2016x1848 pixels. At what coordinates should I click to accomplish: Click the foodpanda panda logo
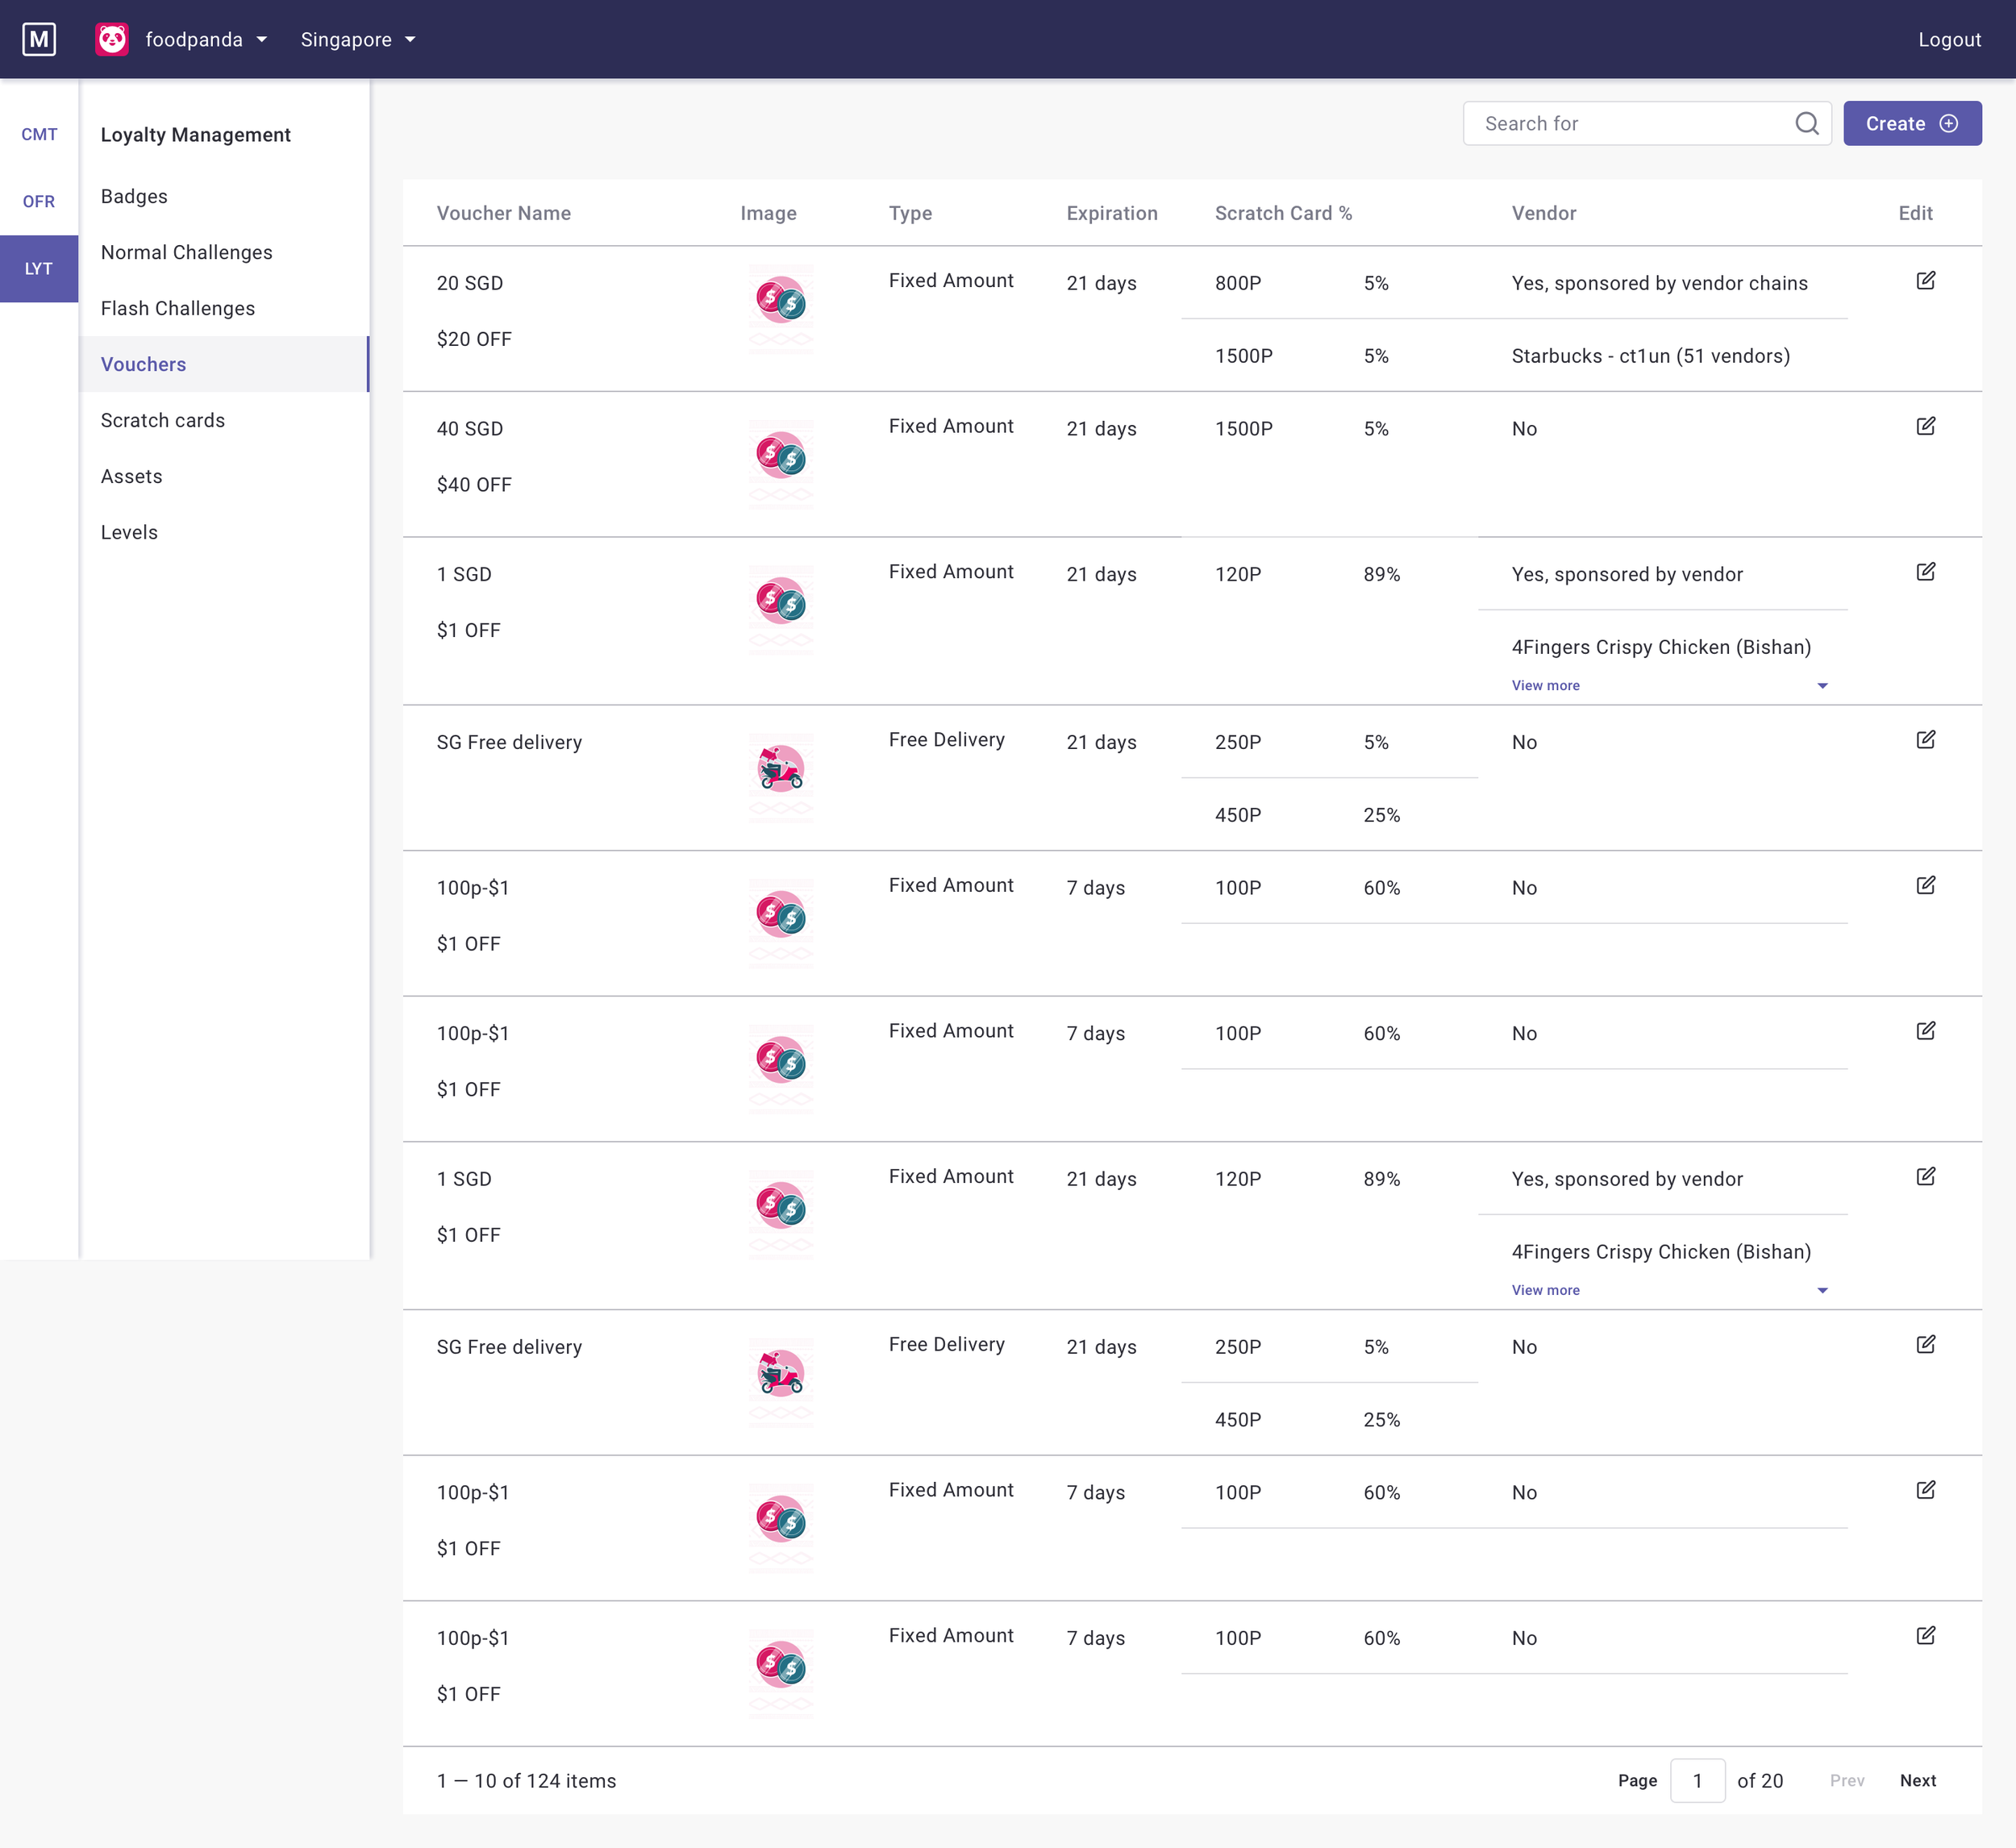coord(112,39)
